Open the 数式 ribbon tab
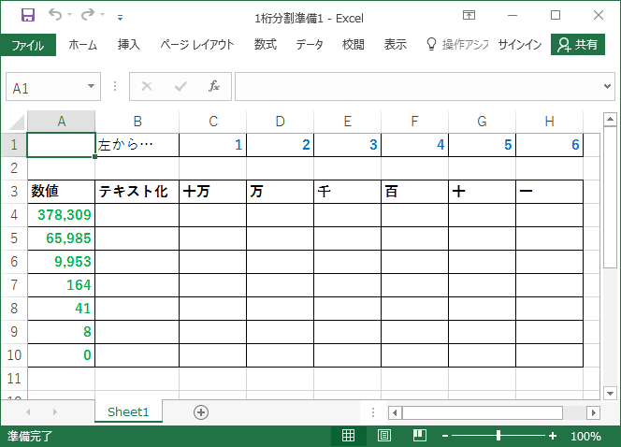 pyautogui.click(x=265, y=44)
